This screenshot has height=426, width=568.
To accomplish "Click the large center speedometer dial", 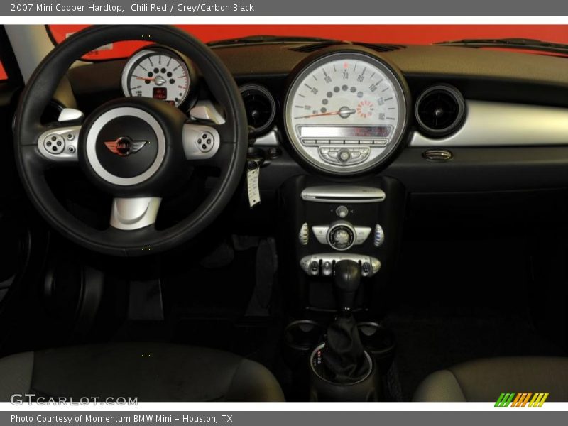I will tap(345, 111).
